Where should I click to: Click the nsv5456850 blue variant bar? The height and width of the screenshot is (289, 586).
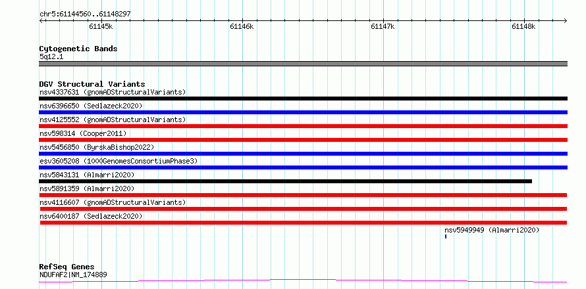coord(303,154)
